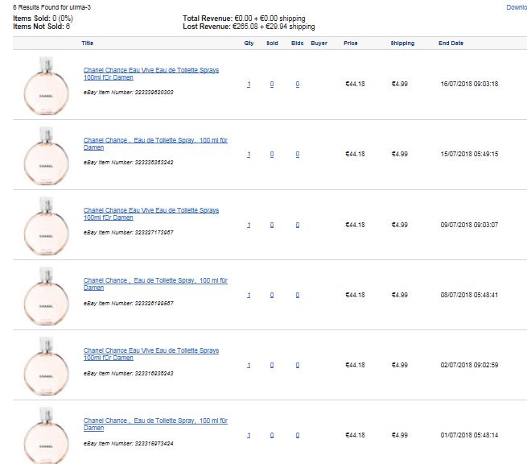Screen dimensions: 527x464
Task: Sort results by the Price column header
Action: tap(351, 43)
